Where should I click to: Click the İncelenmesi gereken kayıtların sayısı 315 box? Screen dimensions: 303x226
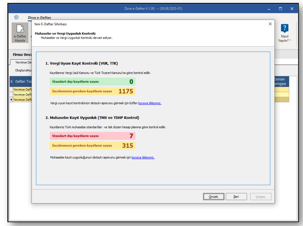[x=93, y=145]
